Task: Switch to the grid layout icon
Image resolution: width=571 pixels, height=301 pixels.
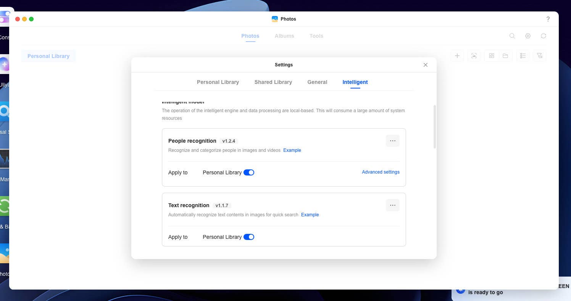Action: pos(492,56)
